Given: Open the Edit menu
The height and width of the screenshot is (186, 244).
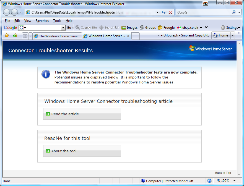Looking at the screenshot, I should click(17, 21).
